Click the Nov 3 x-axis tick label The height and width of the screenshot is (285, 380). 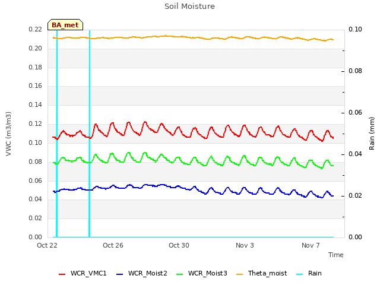tap(245, 245)
